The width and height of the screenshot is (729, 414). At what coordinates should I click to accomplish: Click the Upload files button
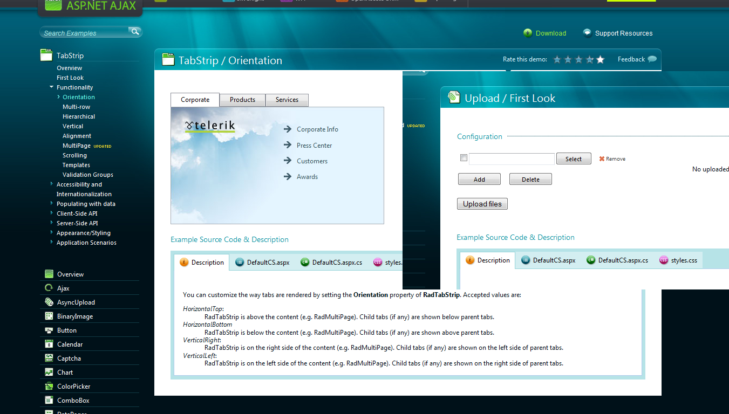pyautogui.click(x=482, y=204)
